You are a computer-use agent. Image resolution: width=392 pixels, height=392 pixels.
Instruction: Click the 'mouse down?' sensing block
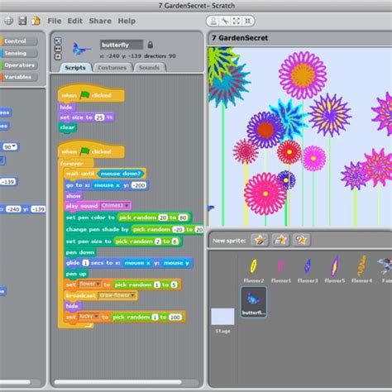coord(121,174)
